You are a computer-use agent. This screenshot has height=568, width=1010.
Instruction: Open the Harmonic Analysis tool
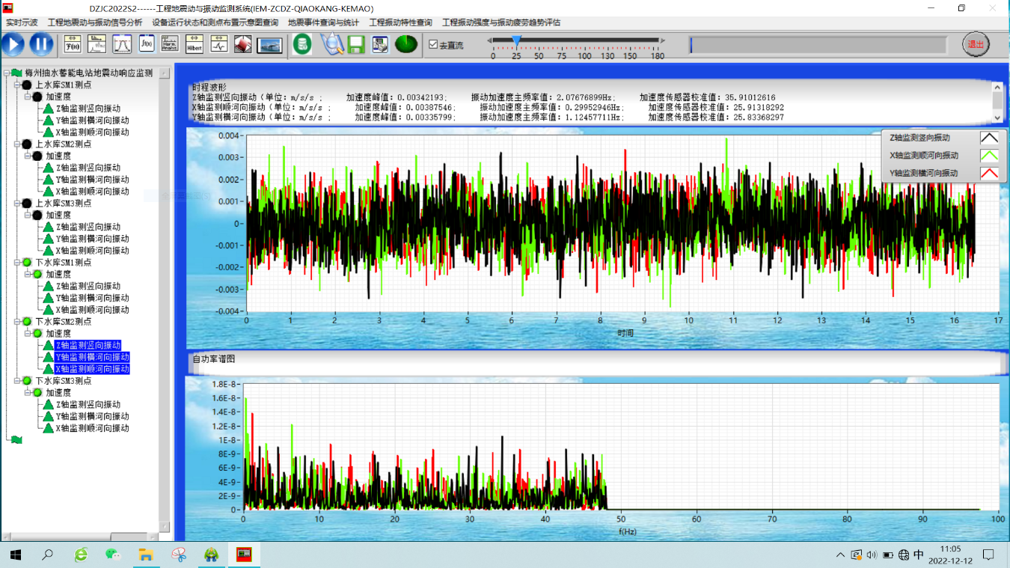170,44
